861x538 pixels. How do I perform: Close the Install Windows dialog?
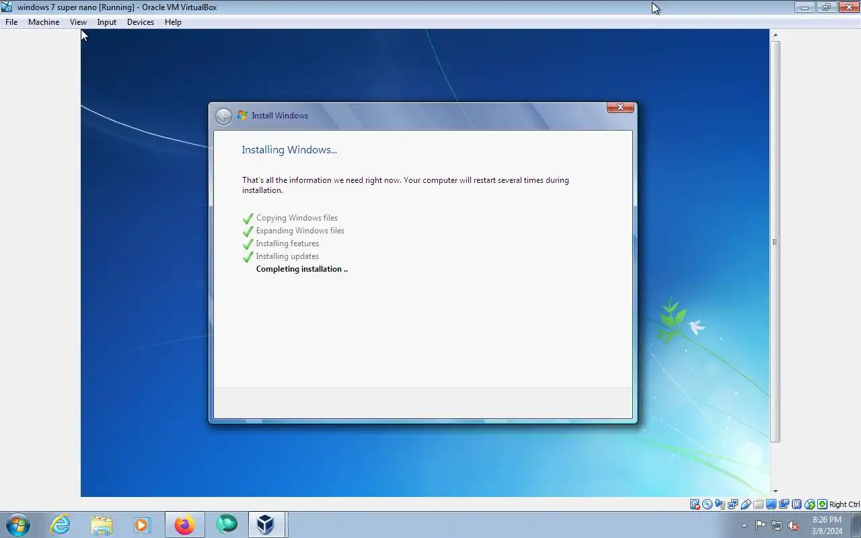pyautogui.click(x=621, y=107)
